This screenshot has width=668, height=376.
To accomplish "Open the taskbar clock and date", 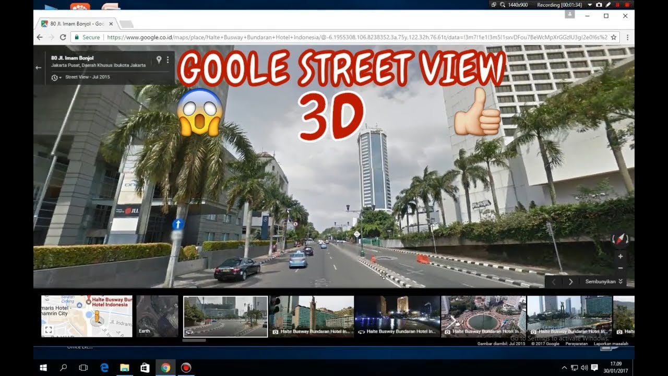I will tap(616, 368).
